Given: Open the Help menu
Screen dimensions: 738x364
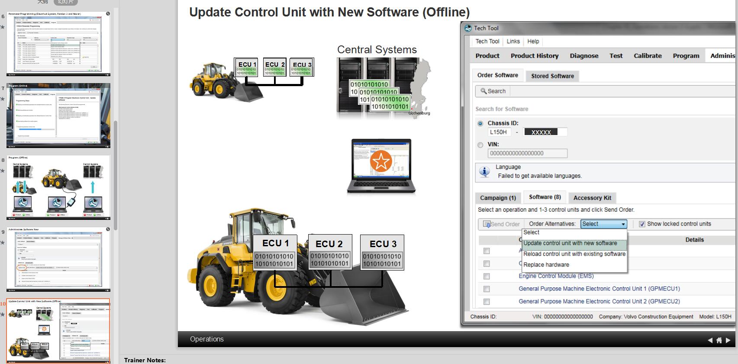Looking at the screenshot, I should (x=533, y=42).
